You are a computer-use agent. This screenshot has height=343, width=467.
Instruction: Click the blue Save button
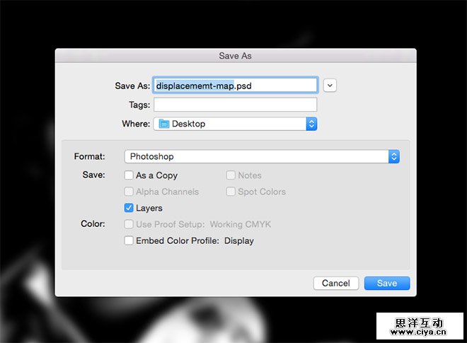click(387, 283)
